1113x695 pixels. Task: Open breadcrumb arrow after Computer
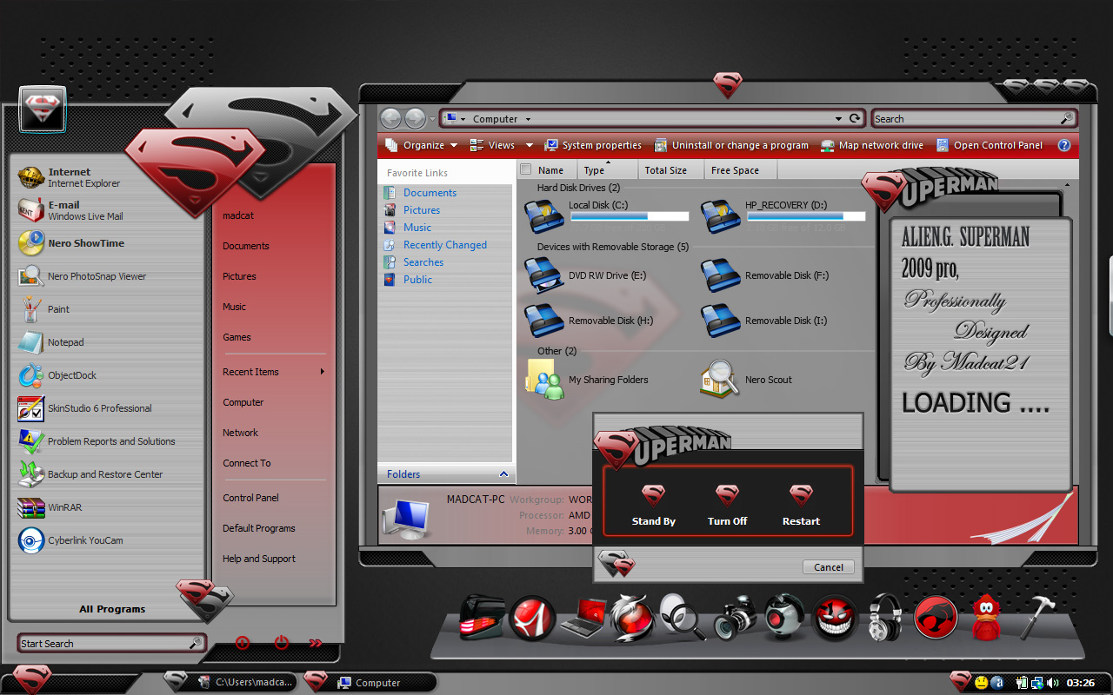(528, 119)
